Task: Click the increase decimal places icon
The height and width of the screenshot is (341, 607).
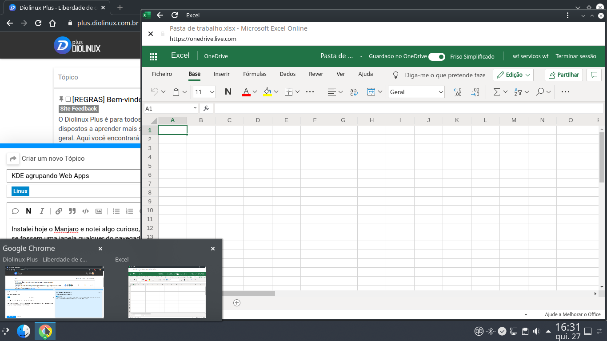Action: pos(458,92)
